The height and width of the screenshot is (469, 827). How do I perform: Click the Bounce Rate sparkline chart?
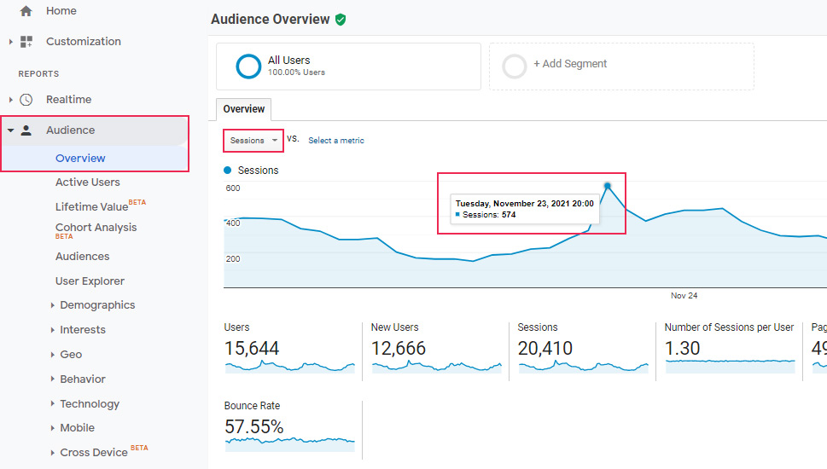(290, 444)
